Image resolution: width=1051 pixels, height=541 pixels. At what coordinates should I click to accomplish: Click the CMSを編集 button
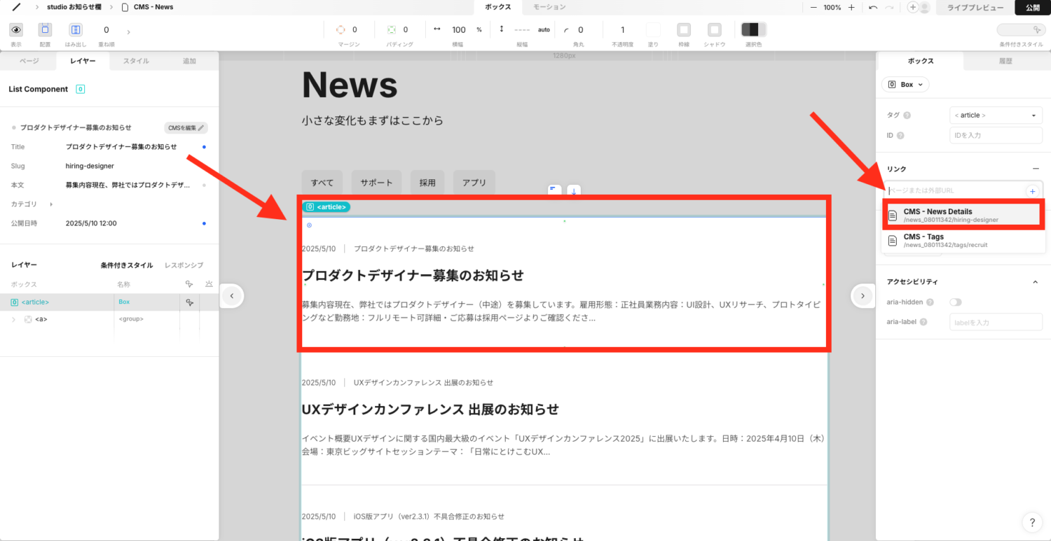(x=186, y=127)
